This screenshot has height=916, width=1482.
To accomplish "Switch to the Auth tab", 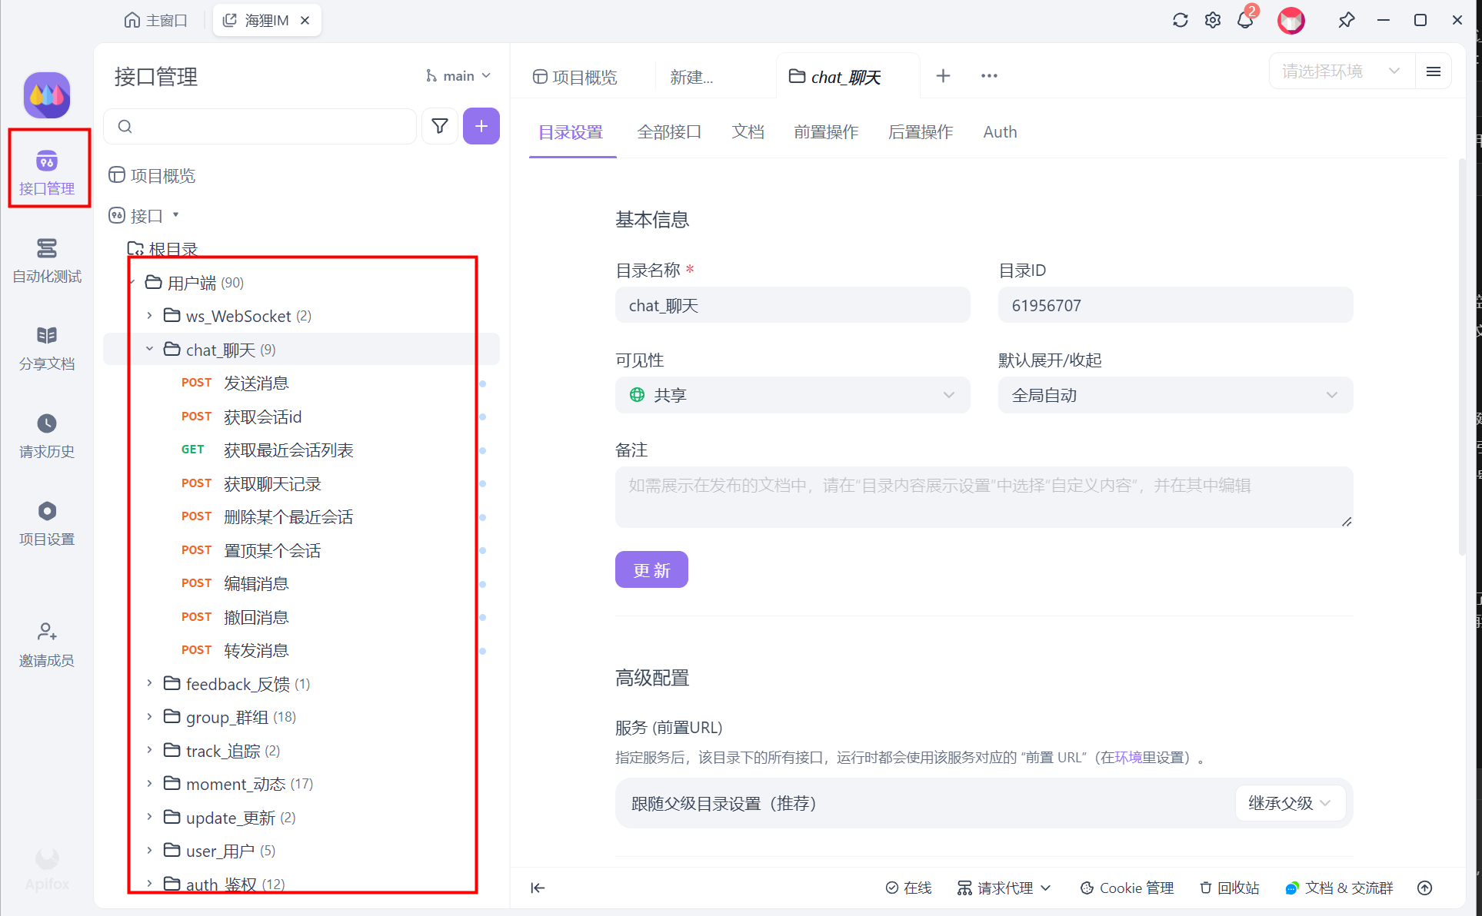I will pos(1000,132).
